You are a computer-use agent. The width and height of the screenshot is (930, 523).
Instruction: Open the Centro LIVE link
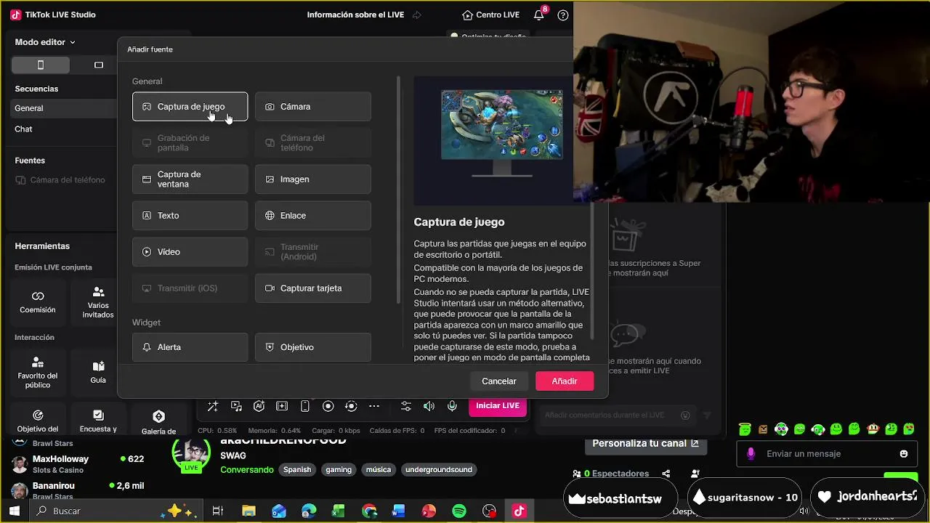490,15
